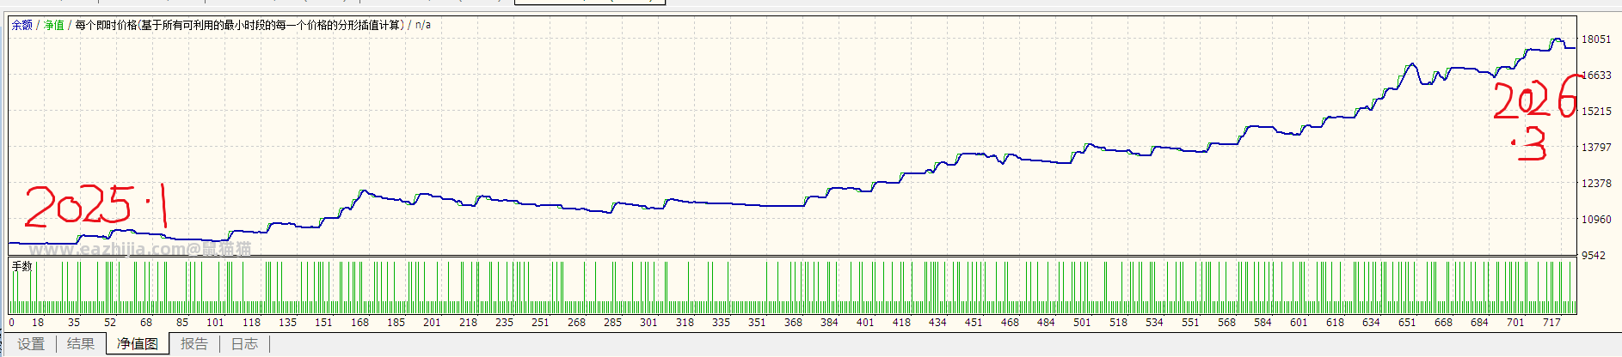Click trade number 601 on the horizontal axis
The height and width of the screenshot is (357, 1622).
(x=1299, y=323)
